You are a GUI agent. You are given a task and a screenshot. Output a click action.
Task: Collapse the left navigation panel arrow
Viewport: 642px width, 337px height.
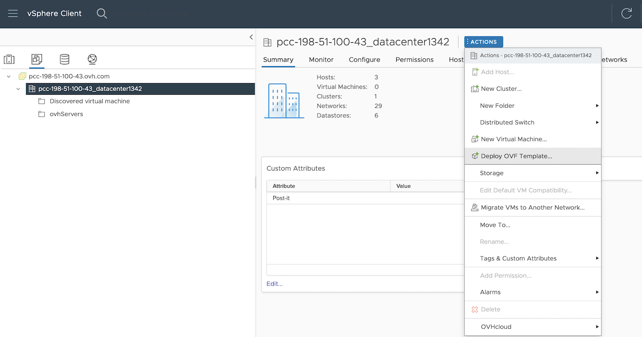click(x=251, y=37)
